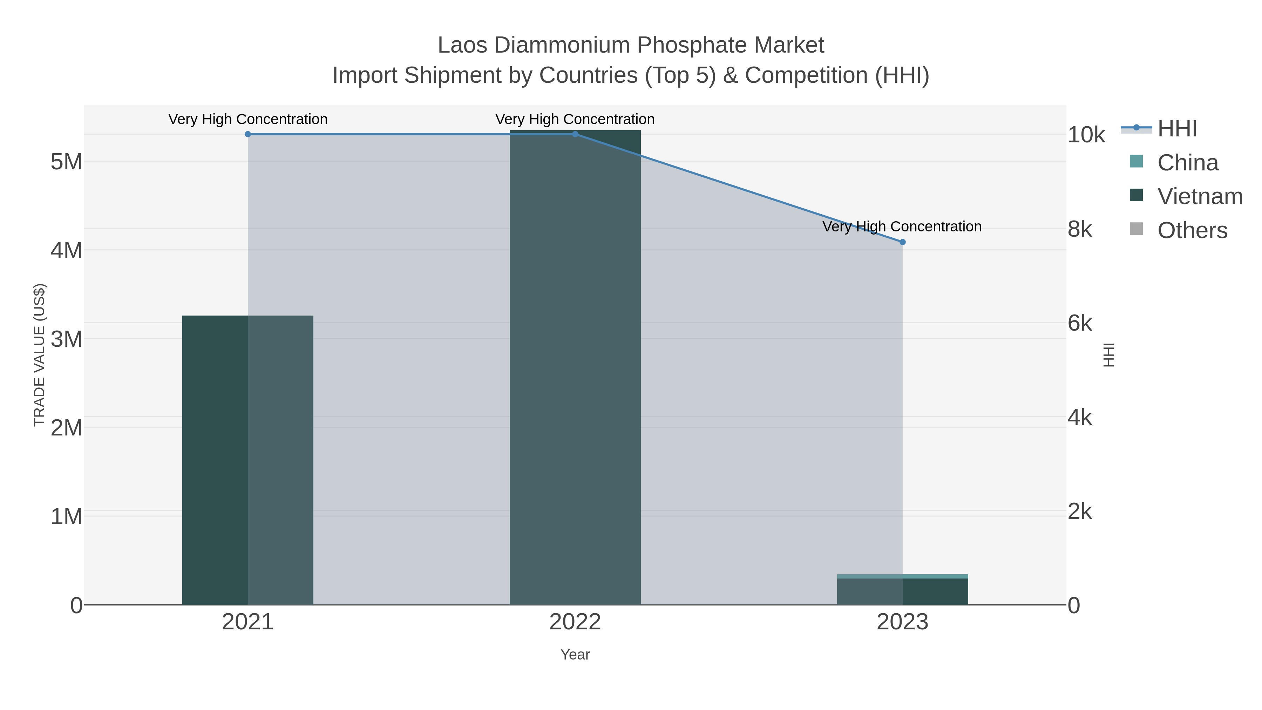The width and height of the screenshot is (1262, 710).
Task: Click the 2M tick label
Action: click(x=67, y=428)
